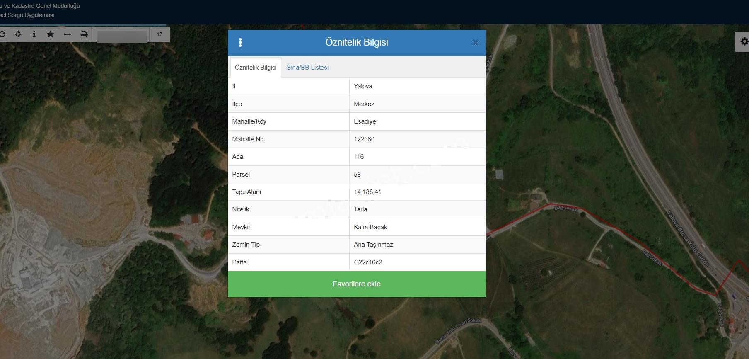Screen dimensions: 749x359
Task: Click the refresh icon in the map toolbar
Action: (x=2, y=34)
